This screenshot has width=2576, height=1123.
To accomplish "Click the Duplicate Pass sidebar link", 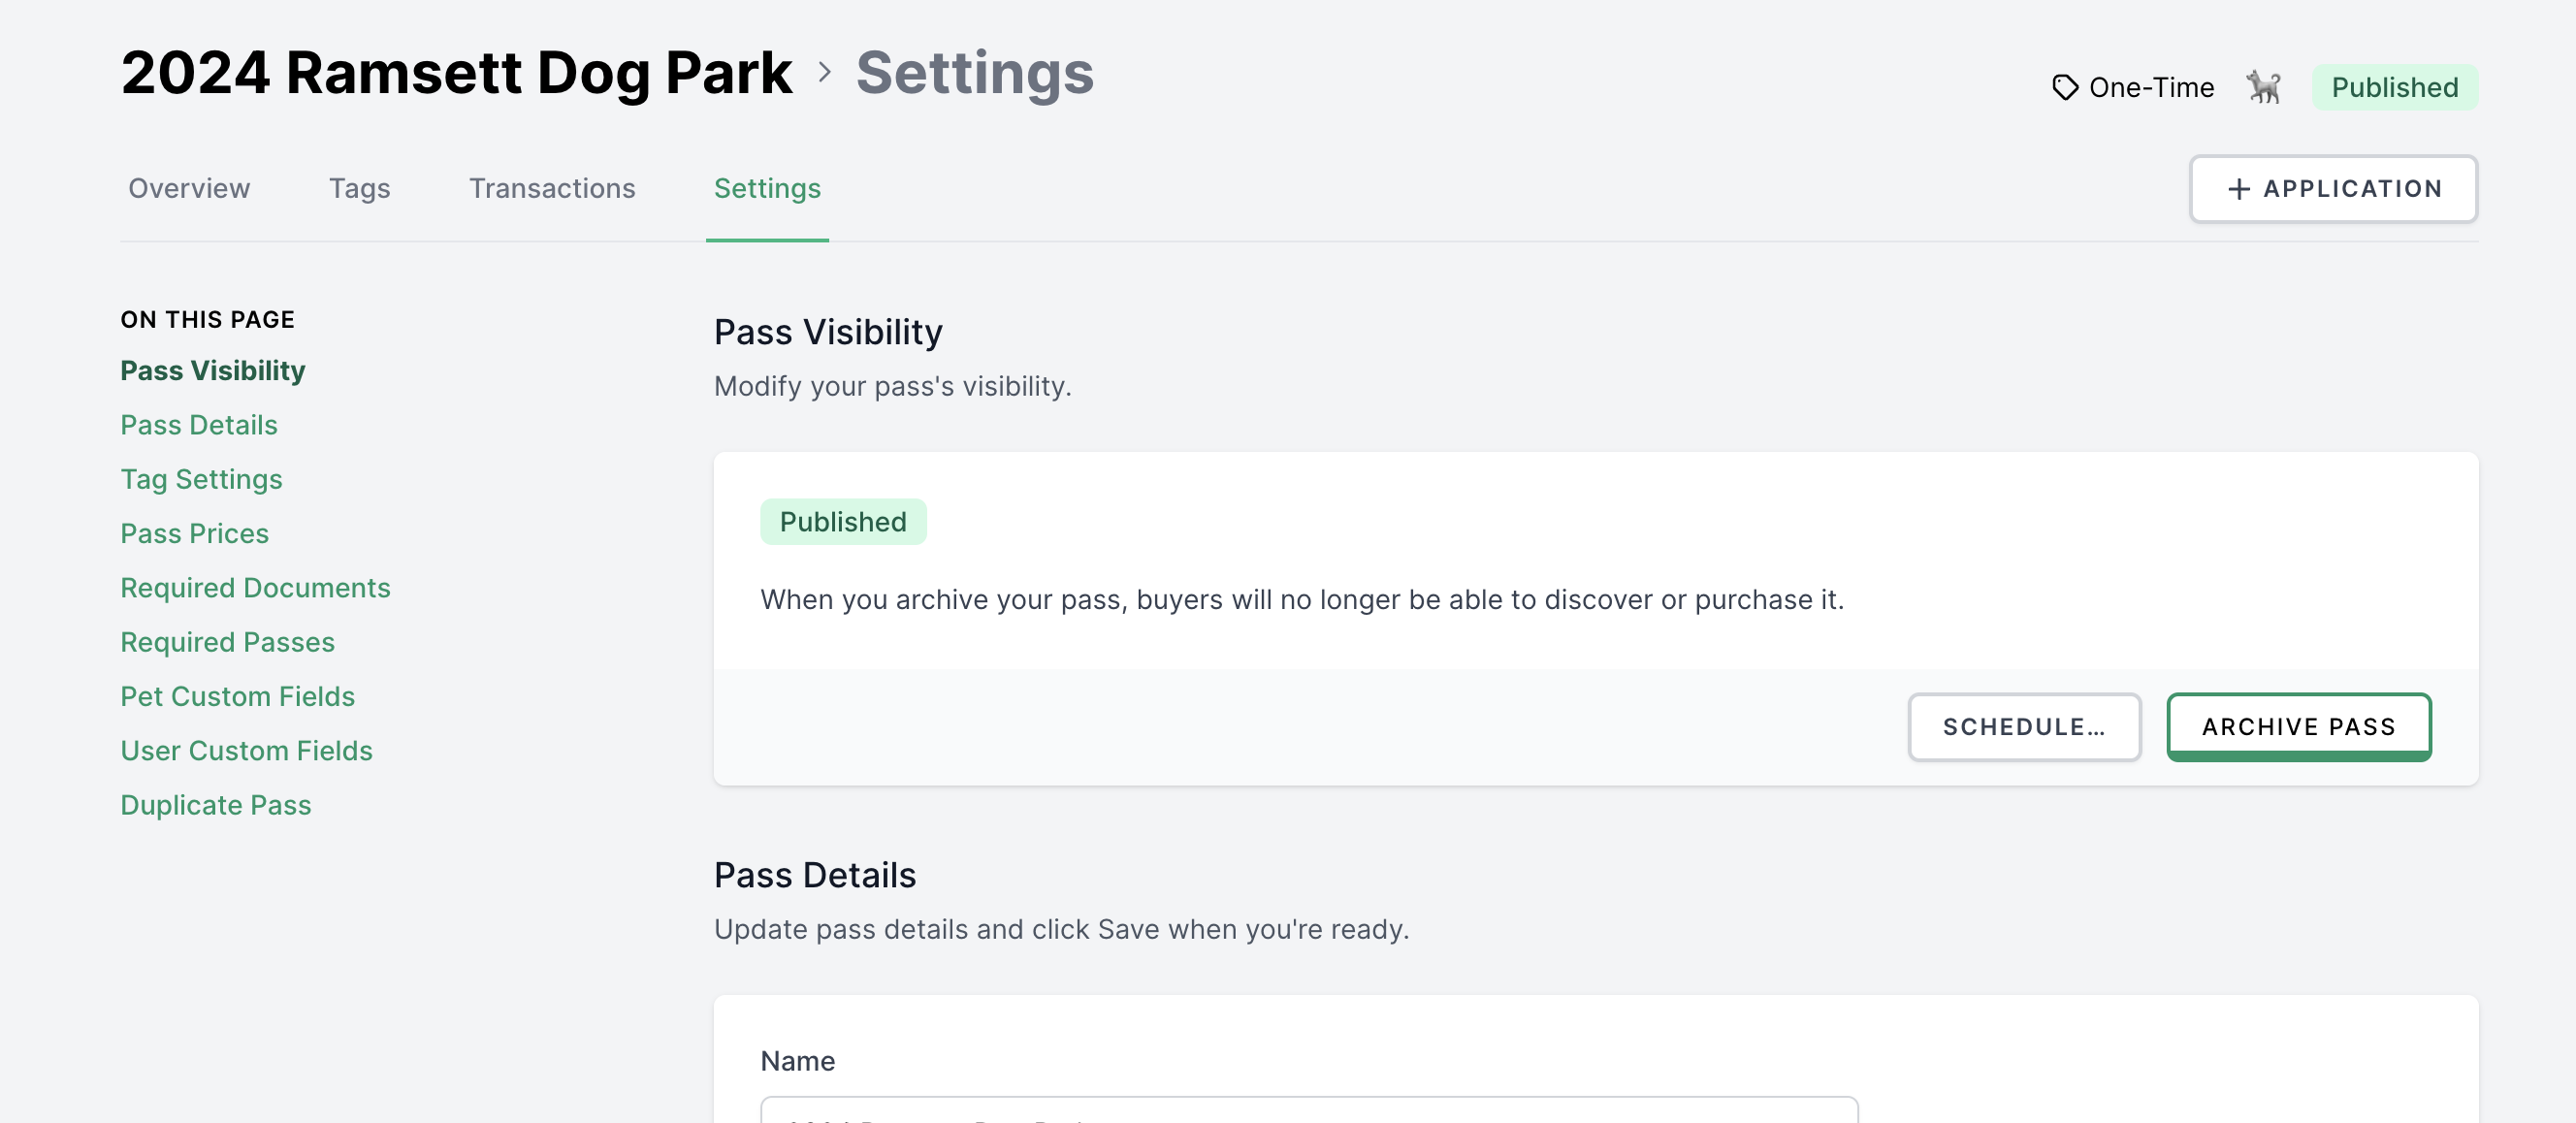I will (215, 805).
